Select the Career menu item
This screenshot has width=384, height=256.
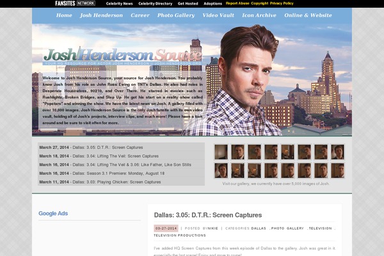tap(140, 15)
